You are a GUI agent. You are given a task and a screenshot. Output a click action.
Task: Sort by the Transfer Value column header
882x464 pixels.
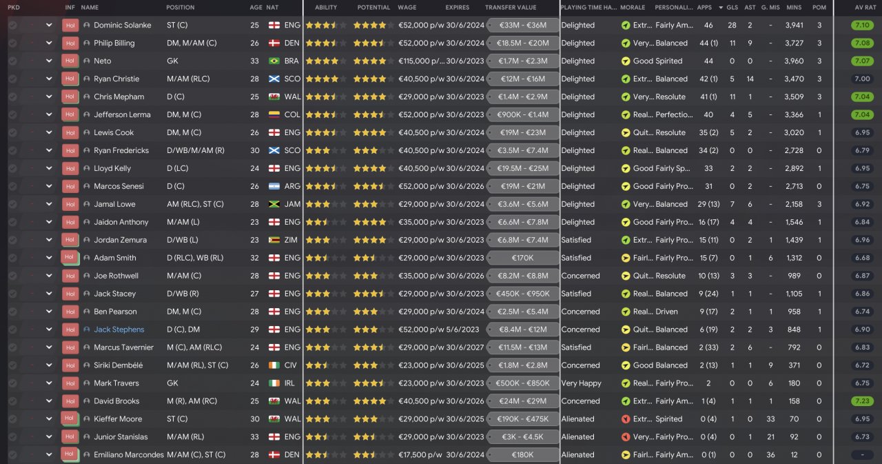point(511,8)
